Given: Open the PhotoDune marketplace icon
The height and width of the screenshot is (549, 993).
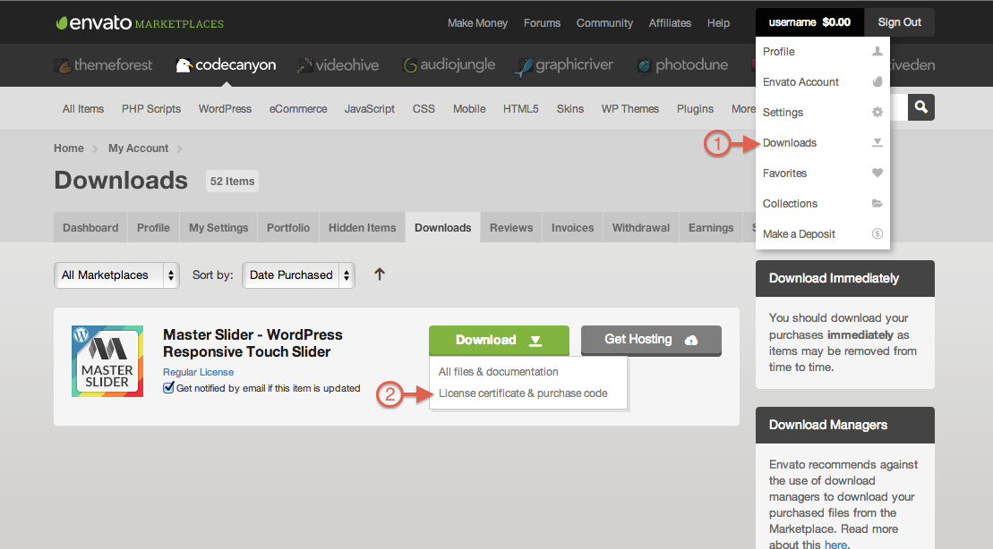Looking at the screenshot, I should point(642,64).
